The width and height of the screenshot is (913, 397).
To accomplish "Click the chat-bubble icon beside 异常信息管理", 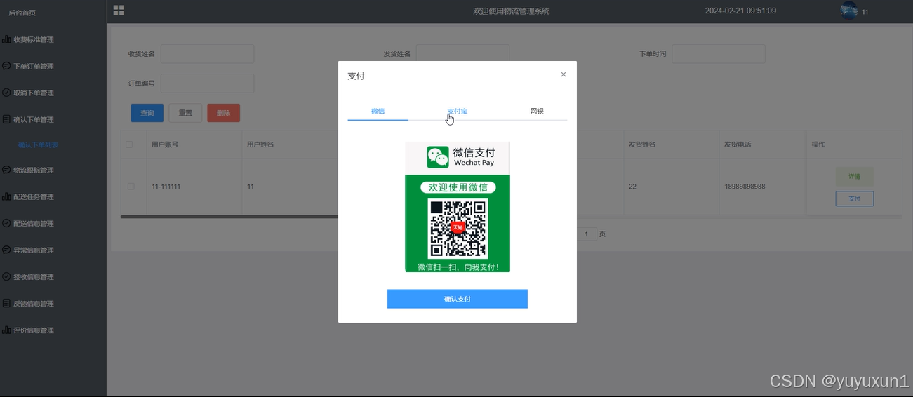I will [6, 250].
